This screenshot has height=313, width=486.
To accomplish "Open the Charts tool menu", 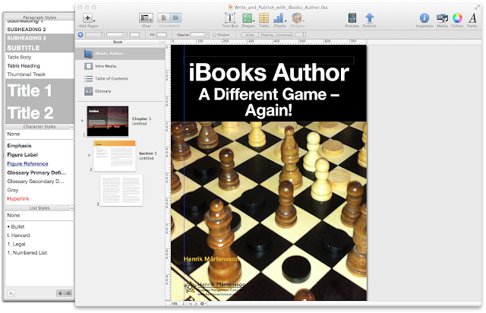I will [279, 18].
